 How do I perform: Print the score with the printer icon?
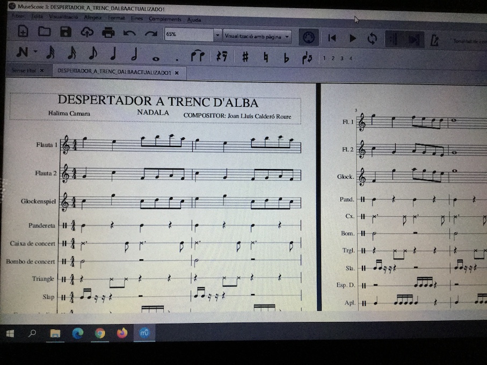[x=108, y=33]
